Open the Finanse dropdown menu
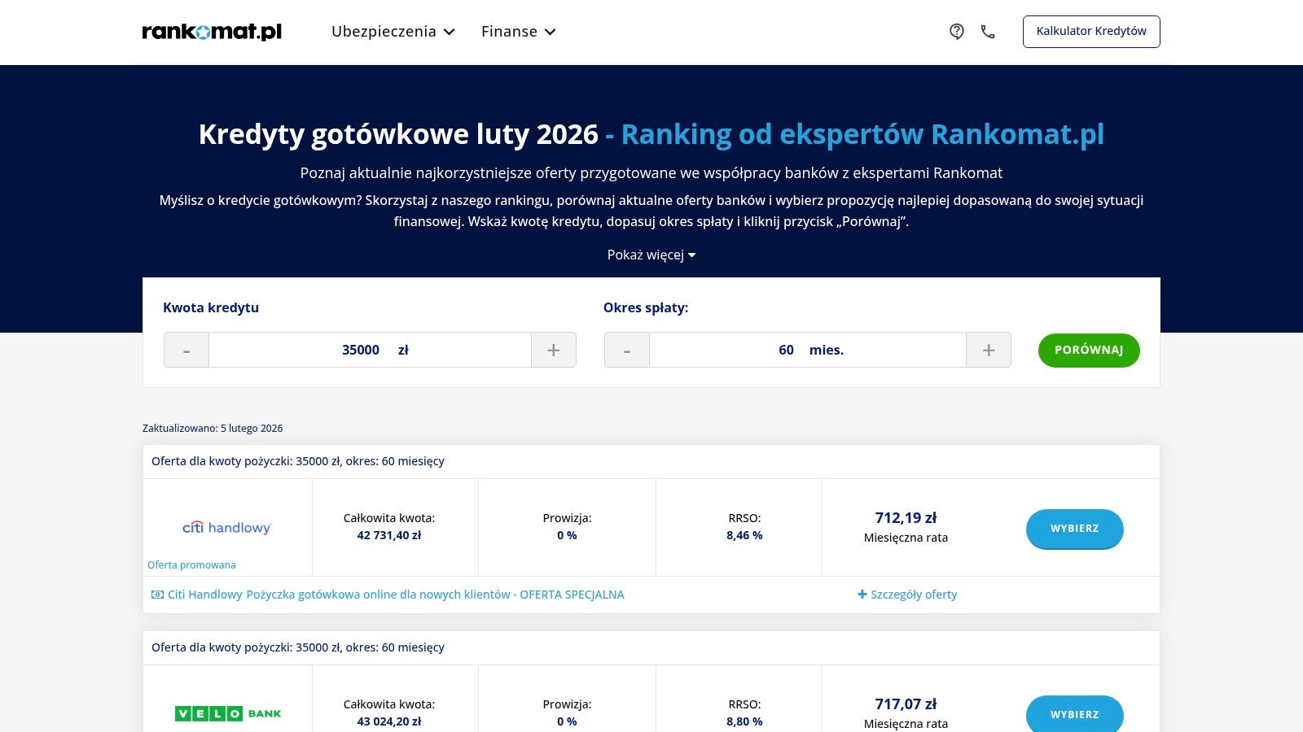 (x=519, y=32)
